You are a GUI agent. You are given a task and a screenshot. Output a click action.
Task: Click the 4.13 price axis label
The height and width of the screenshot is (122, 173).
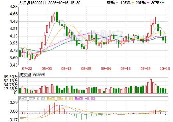click(14, 36)
